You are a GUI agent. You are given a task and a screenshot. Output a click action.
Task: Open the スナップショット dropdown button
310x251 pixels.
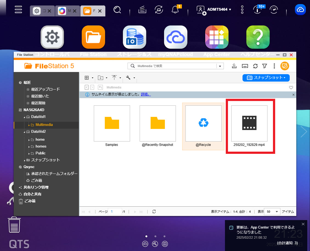point(266,78)
